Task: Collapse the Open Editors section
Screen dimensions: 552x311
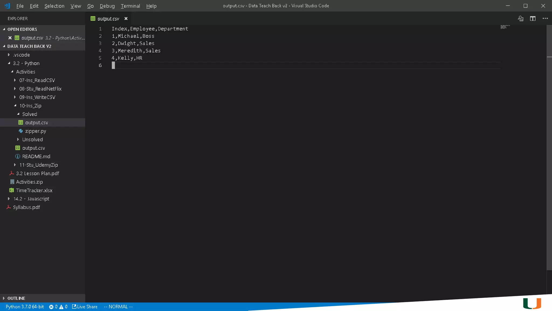Action: pos(22,29)
